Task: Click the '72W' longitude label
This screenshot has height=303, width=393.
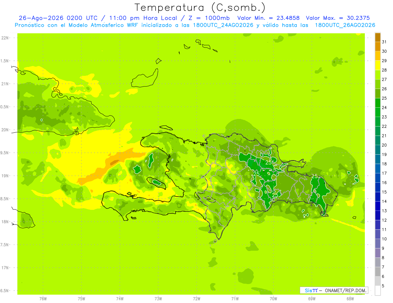Action: coord(197,299)
